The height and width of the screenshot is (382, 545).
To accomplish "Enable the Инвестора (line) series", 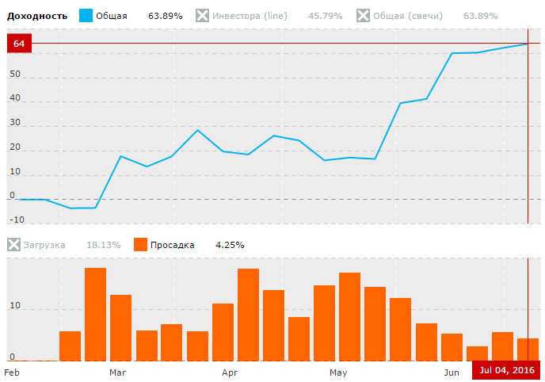I will click(203, 16).
